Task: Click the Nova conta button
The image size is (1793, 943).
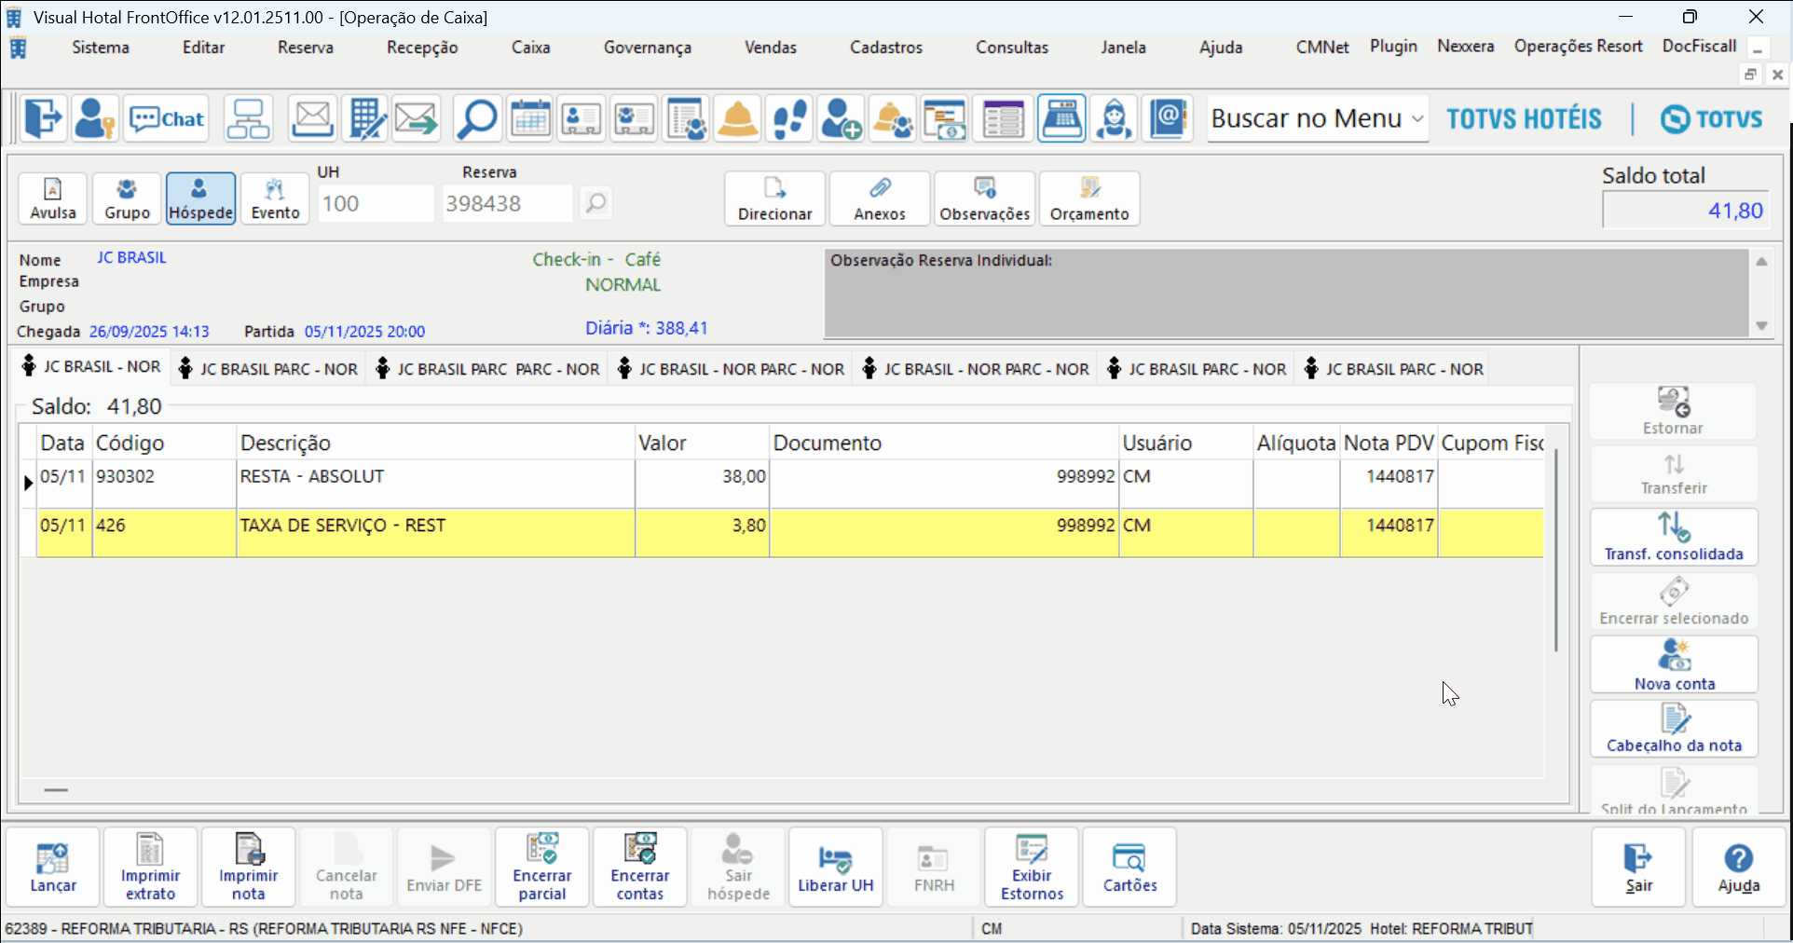Action: (x=1674, y=665)
